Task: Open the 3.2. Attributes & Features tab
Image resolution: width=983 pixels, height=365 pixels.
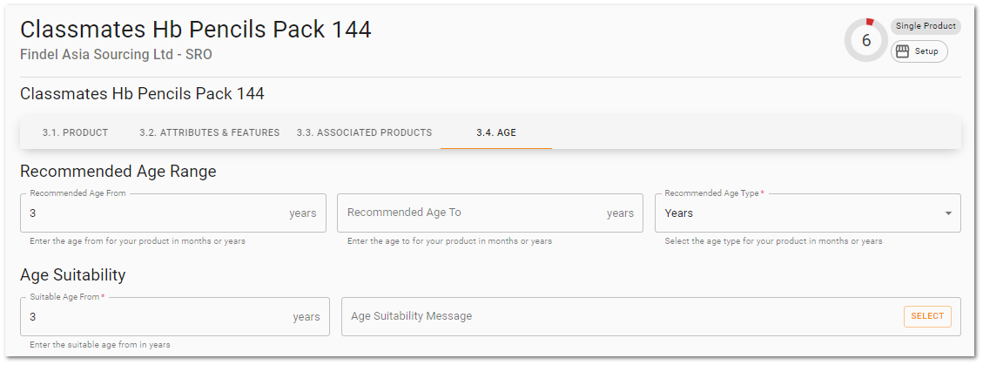Action: pos(209,132)
